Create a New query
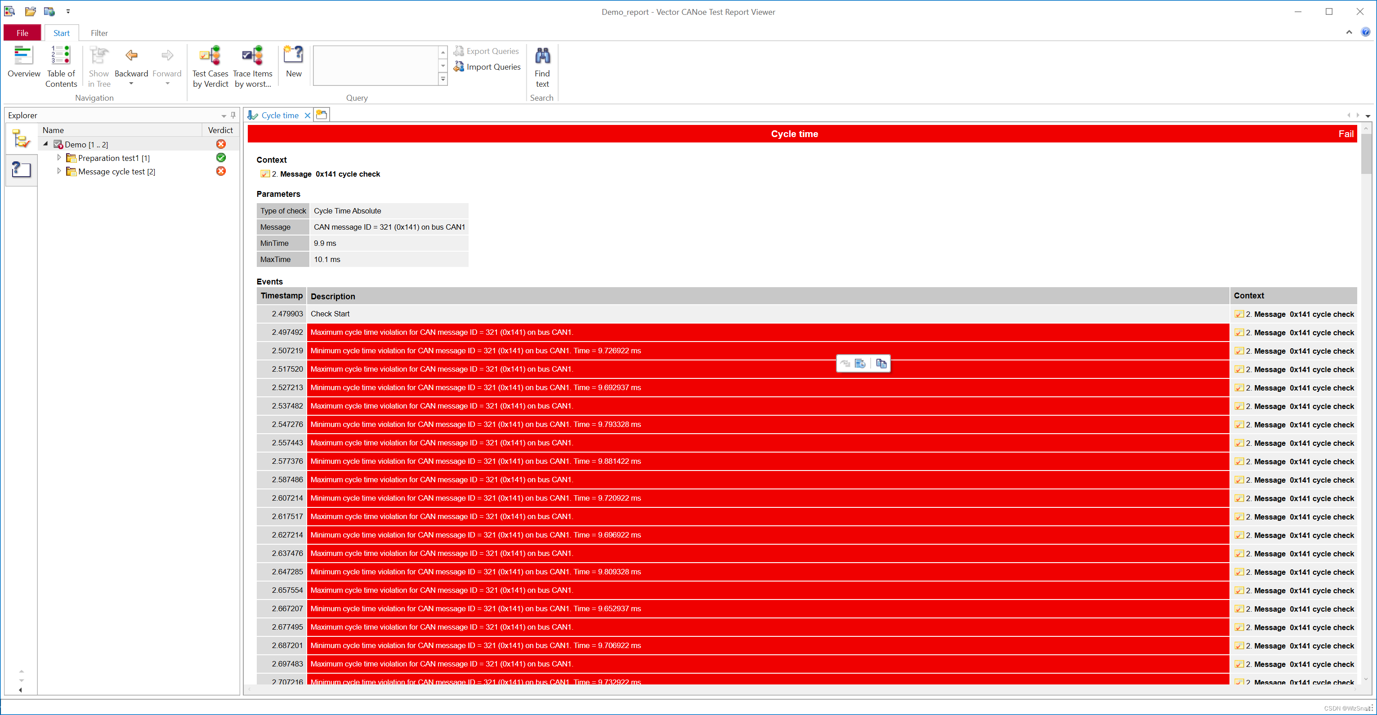The image size is (1377, 715). [x=294, y=62]
